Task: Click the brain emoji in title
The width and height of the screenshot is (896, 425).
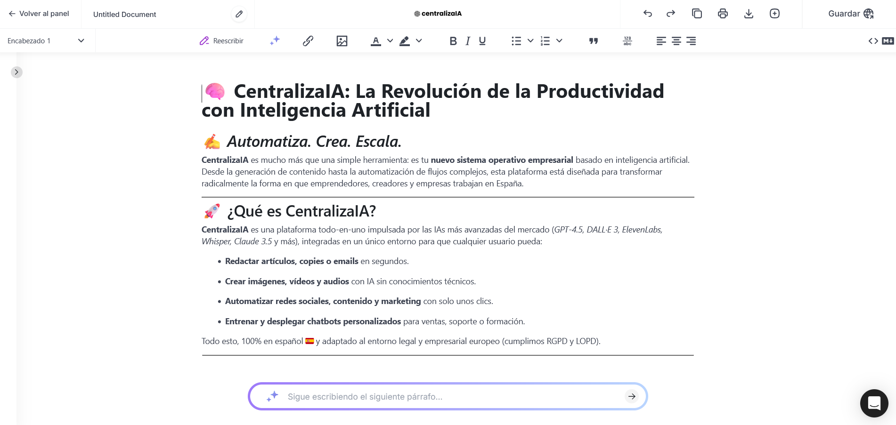Action: (x=215, y=91)
